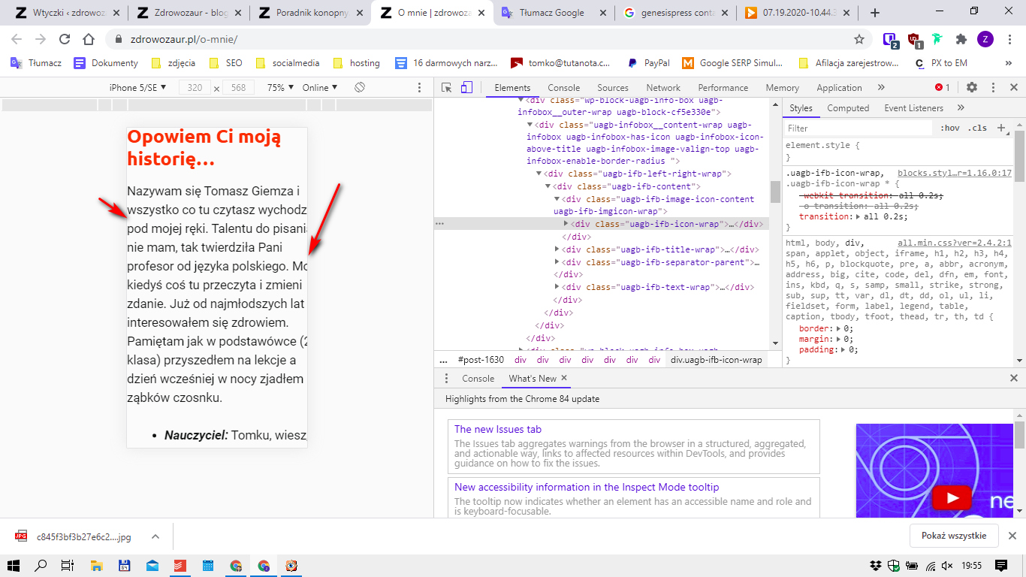The width and height of the screenshot is (1026, 577).
Task: Focus the Styles Filter input
Action: [x=859, y=128]
